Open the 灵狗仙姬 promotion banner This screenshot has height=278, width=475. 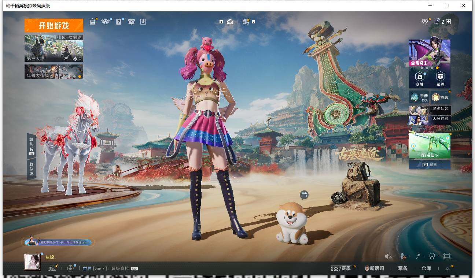(x=430, y=110)
